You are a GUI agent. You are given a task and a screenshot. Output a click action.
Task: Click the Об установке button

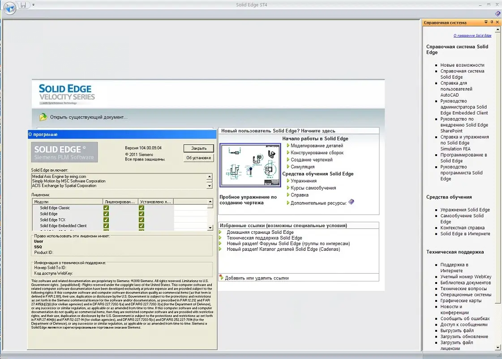tap(198, 158)
